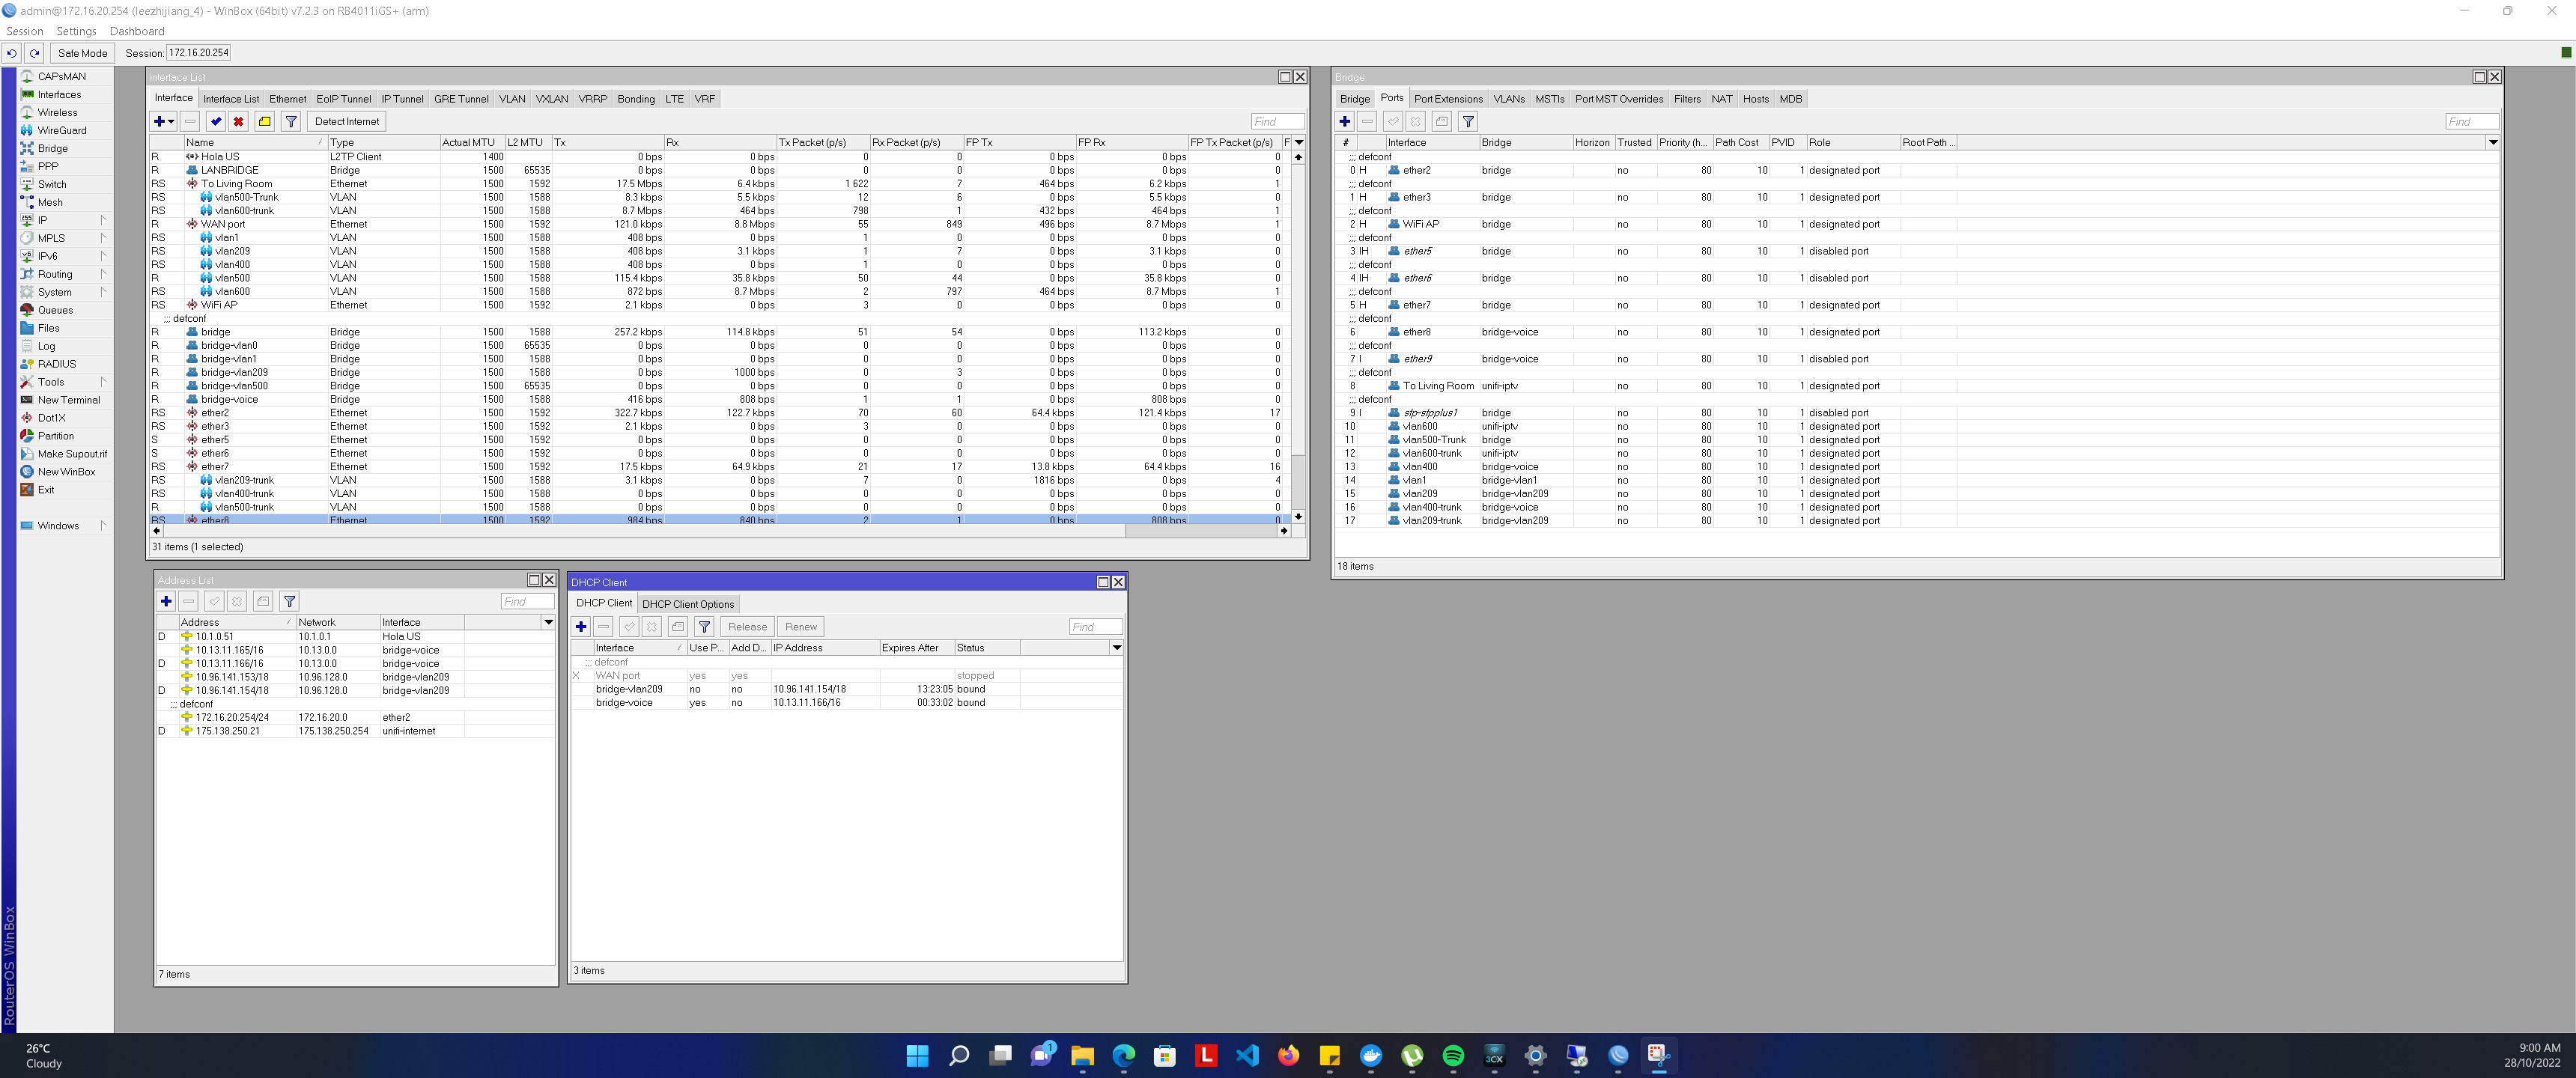Add a new DHCP client entry
This screenshot has height=1078, width=2576.
pos(581,627)
